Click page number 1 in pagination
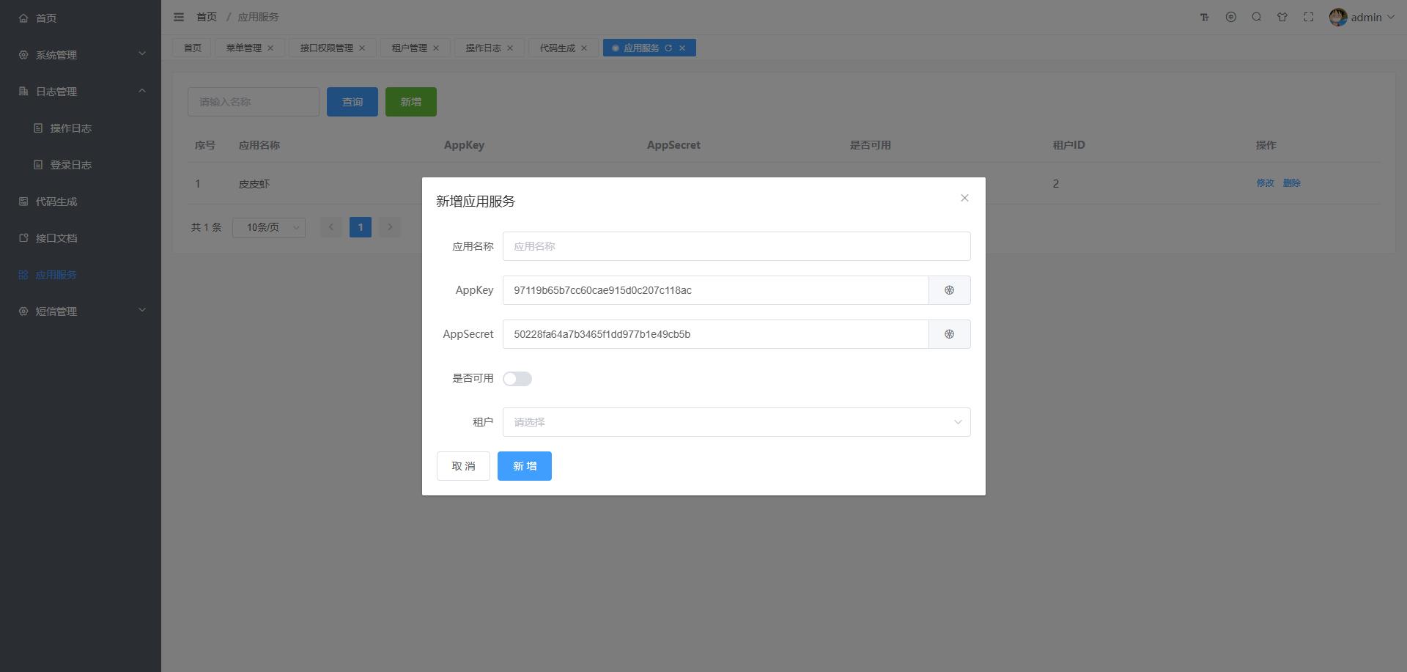Viewport: 1407px width, 672px height. tap(361, 227)
